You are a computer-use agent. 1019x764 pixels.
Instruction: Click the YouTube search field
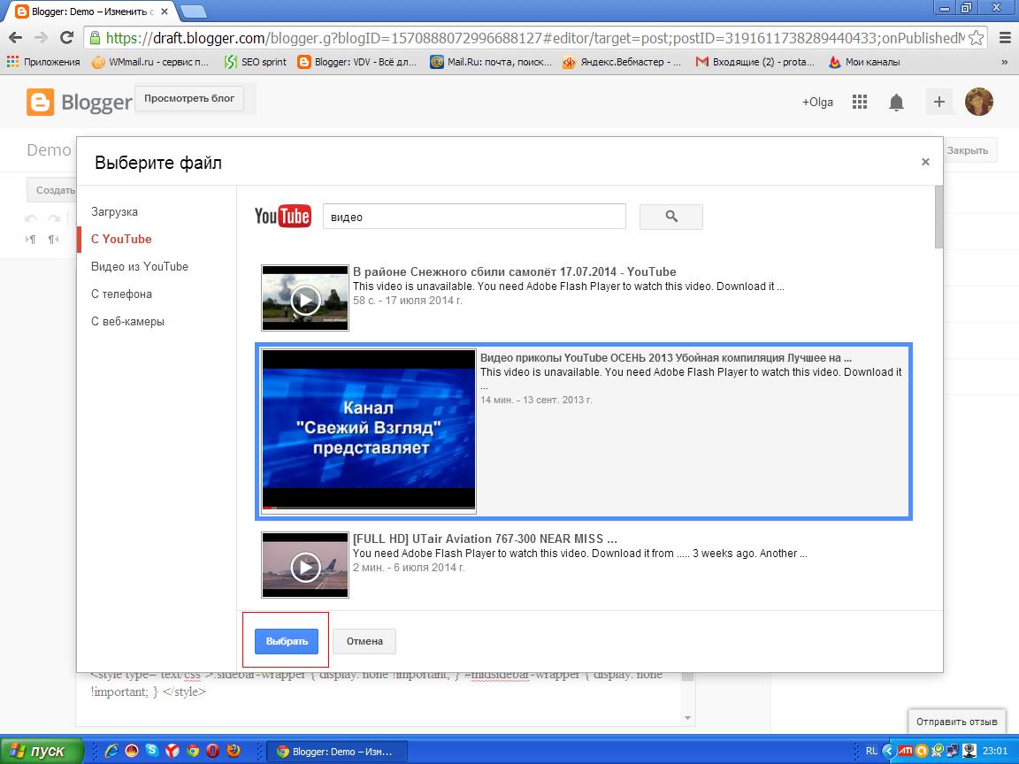coord(474,217)
